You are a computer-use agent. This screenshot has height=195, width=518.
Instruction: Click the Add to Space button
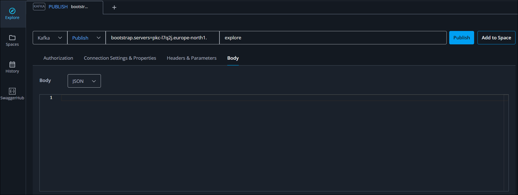tap(496, 38)
